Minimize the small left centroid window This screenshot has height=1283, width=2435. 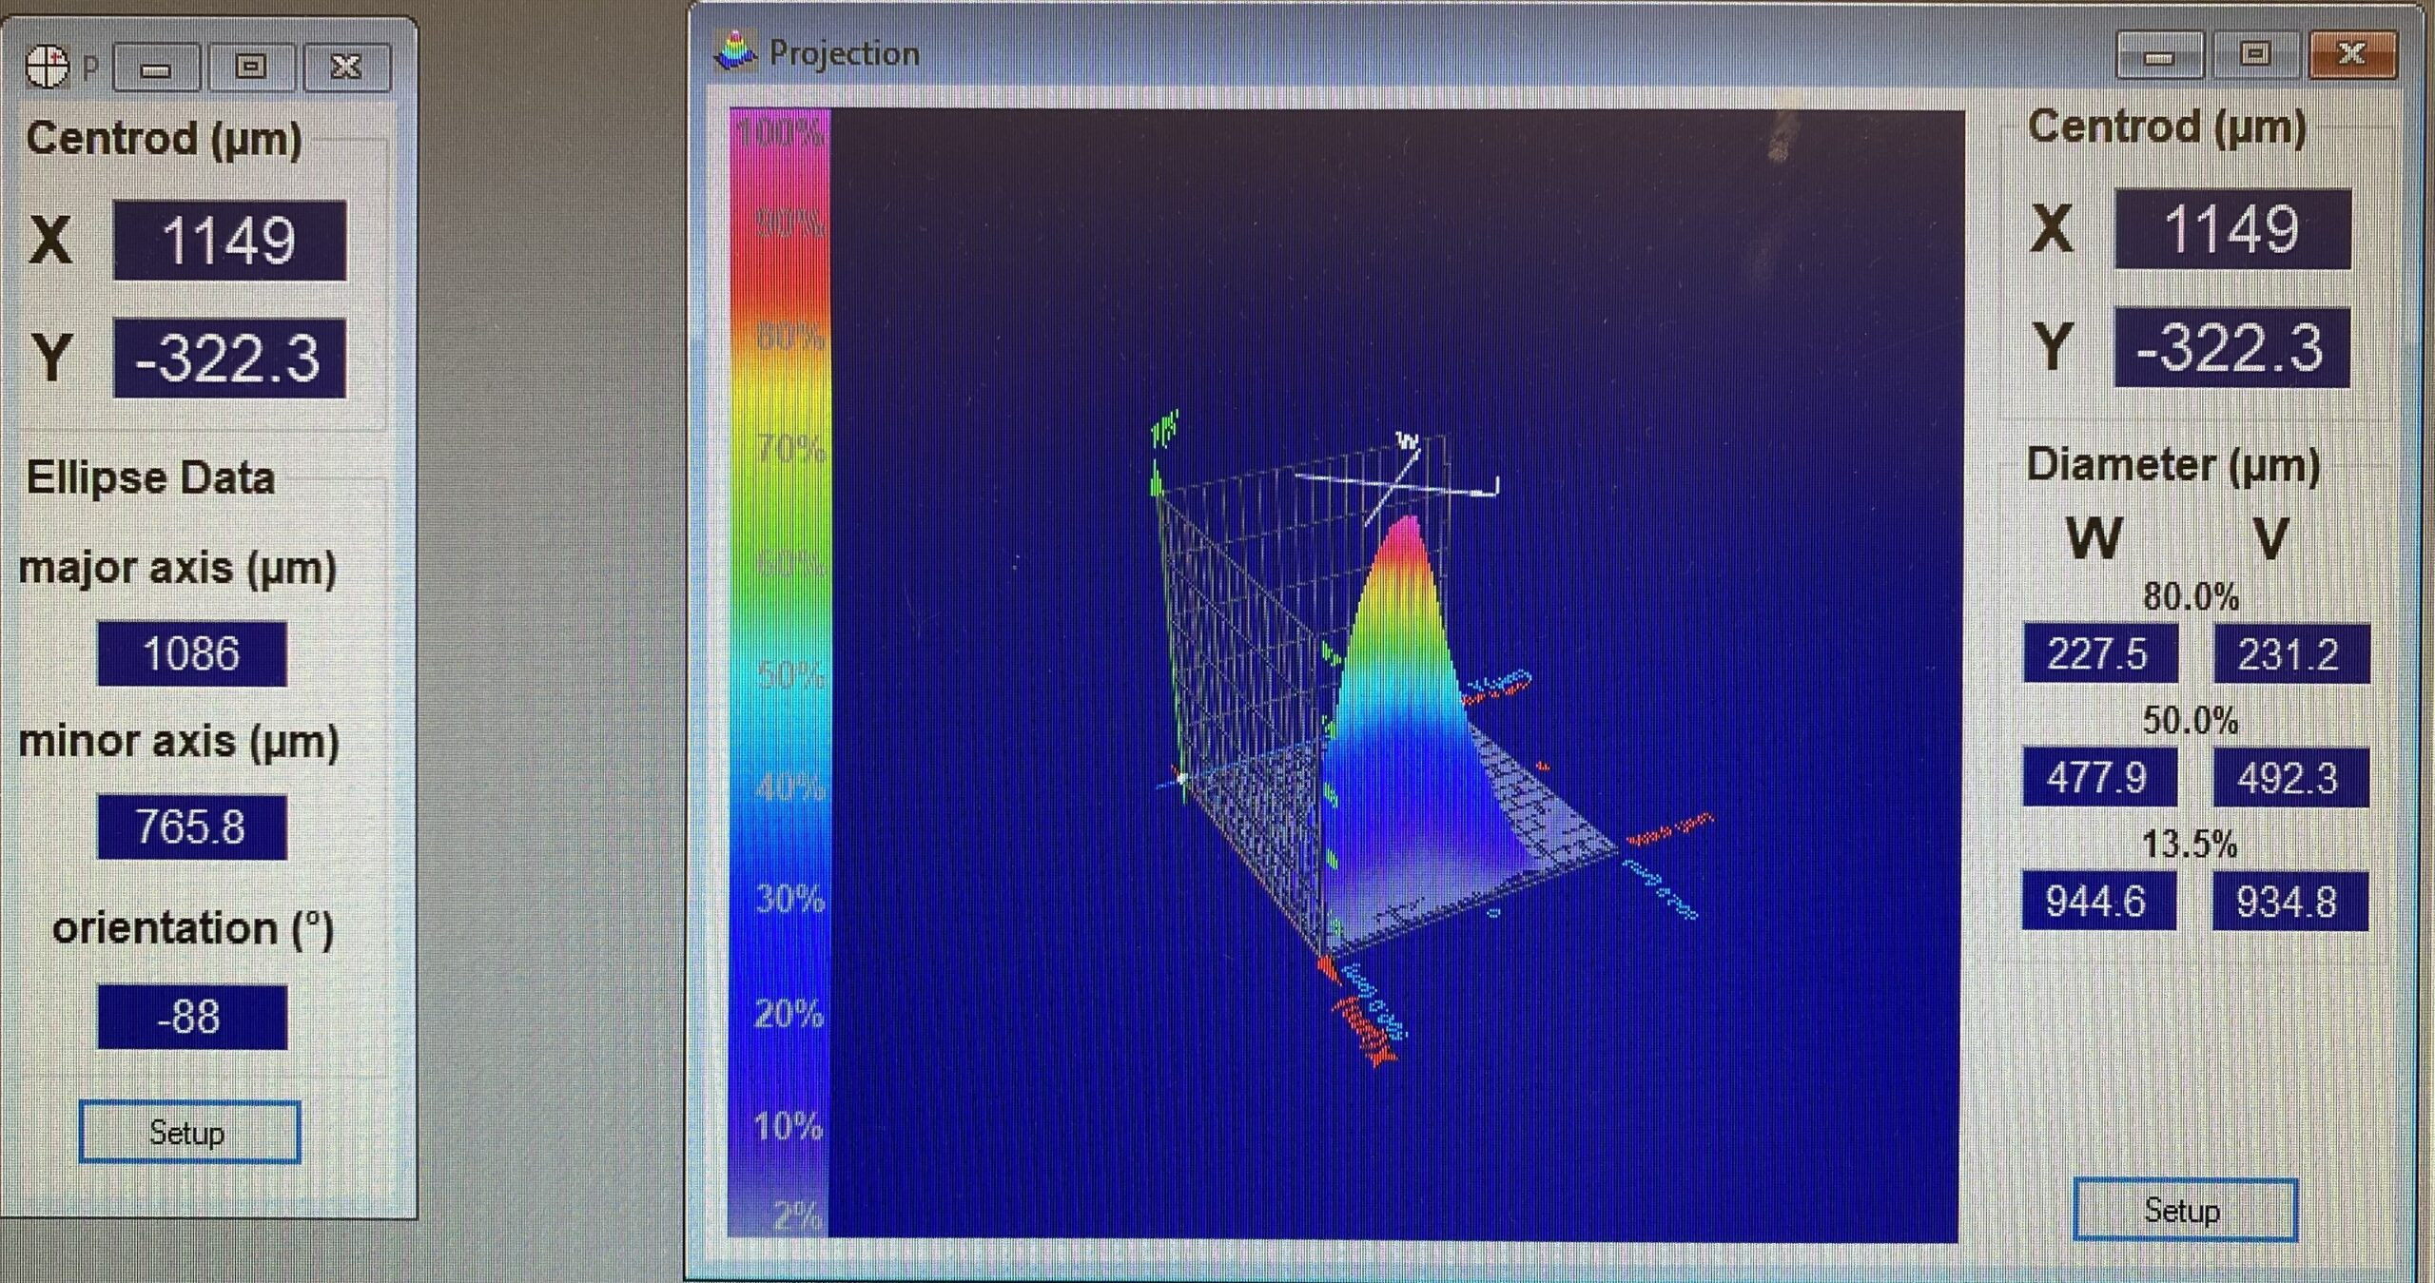click(x=156, y=68)
